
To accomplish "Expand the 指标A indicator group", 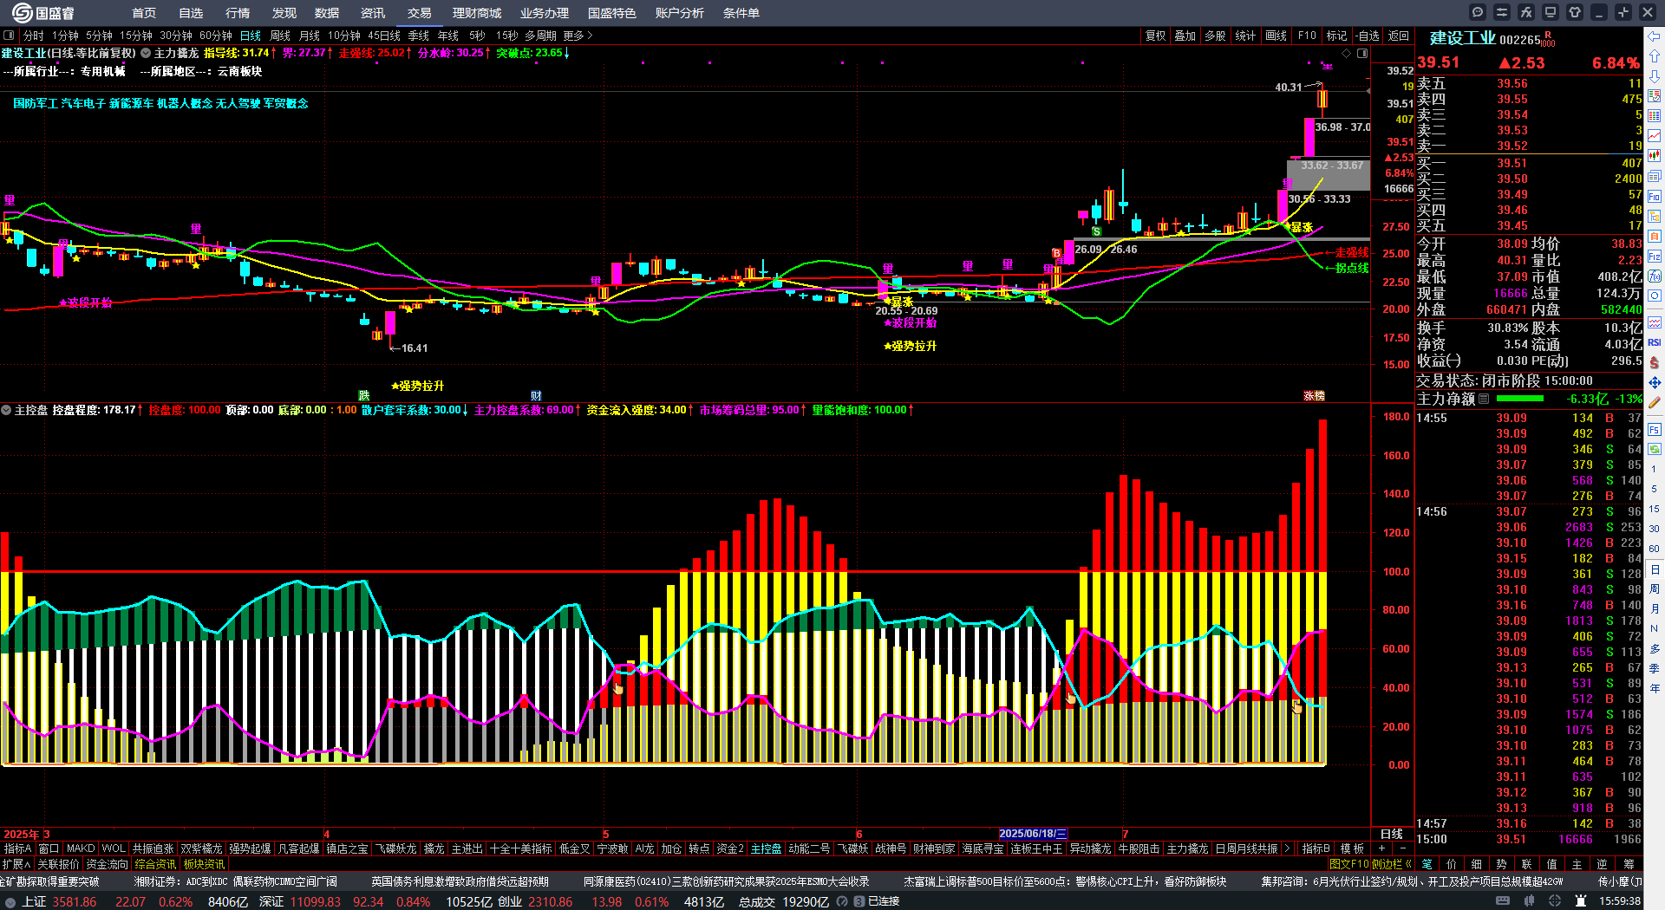I will pyautogui.click(x=17, y=848).
